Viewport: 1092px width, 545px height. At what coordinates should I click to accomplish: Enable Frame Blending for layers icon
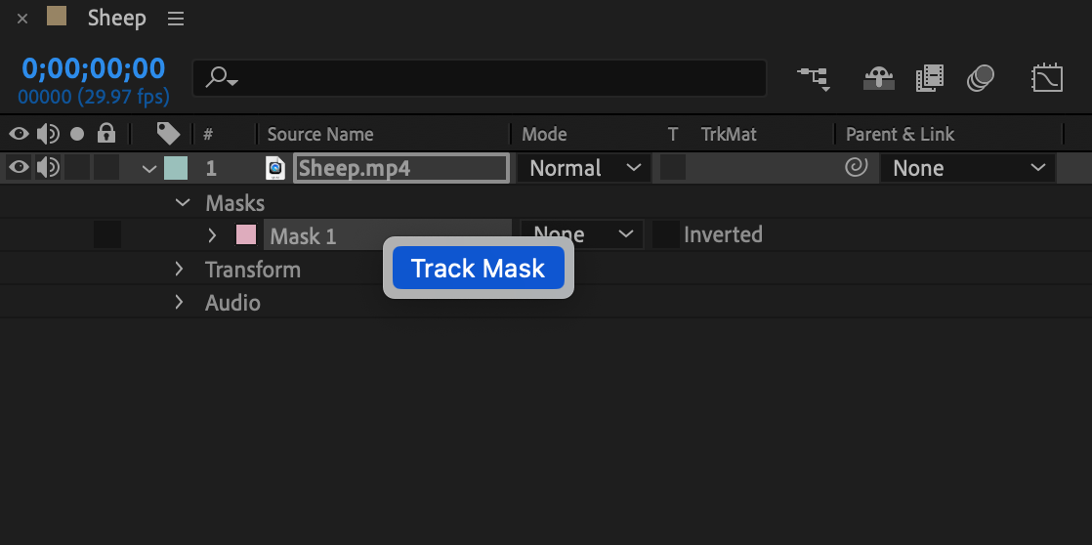pyautogui.click(x=930, y=78)
